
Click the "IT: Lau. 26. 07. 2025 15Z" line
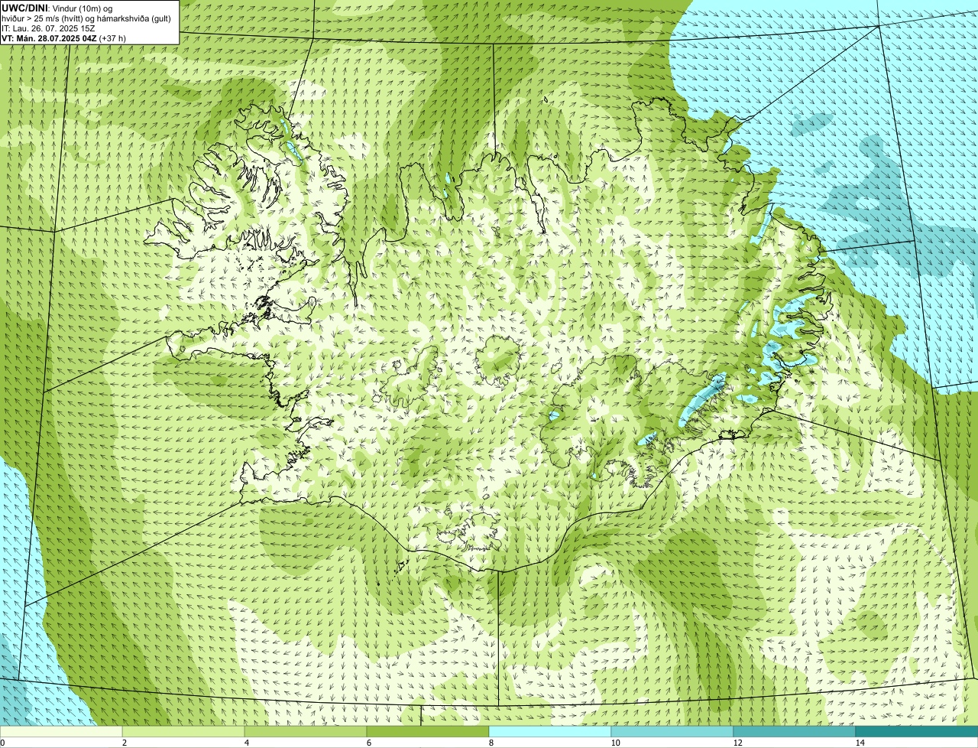point(49,28)
